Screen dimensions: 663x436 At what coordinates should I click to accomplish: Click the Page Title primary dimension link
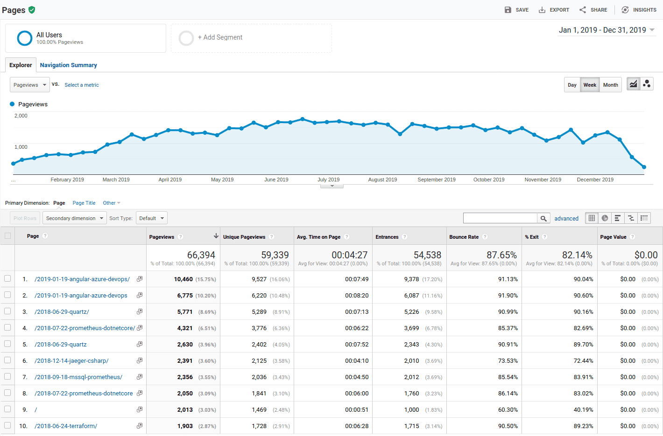84,203
